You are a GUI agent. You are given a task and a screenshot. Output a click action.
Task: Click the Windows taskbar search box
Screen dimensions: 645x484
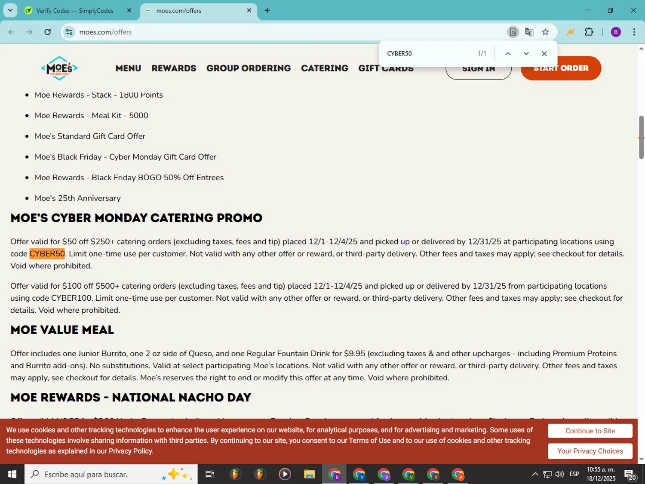pyautogui.click(x=111, y=474)
